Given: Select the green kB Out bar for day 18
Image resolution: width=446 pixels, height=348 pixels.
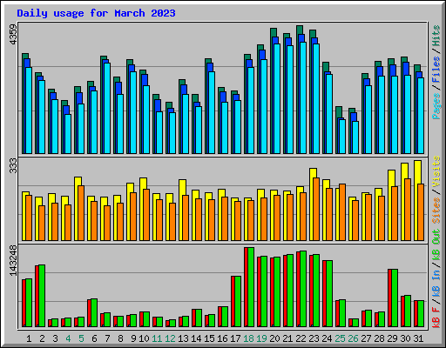Looking at the screenshot, I should point(251,287).
